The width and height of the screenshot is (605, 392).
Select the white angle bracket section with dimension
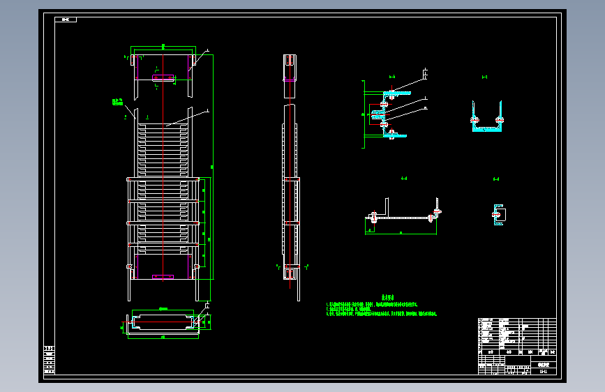[x=403, y=215]
